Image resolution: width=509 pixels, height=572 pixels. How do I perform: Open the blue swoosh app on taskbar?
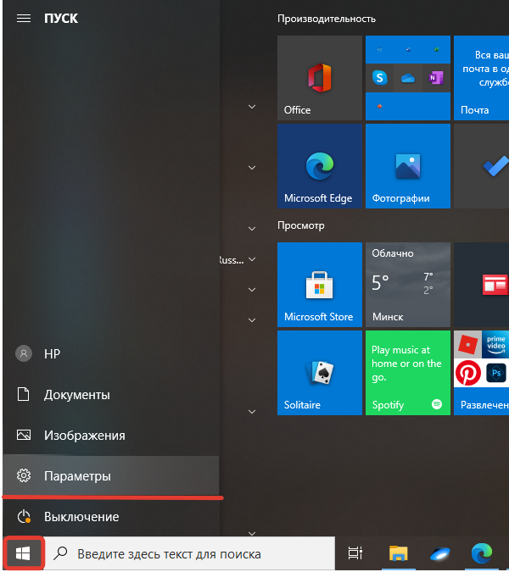point(439,553)
